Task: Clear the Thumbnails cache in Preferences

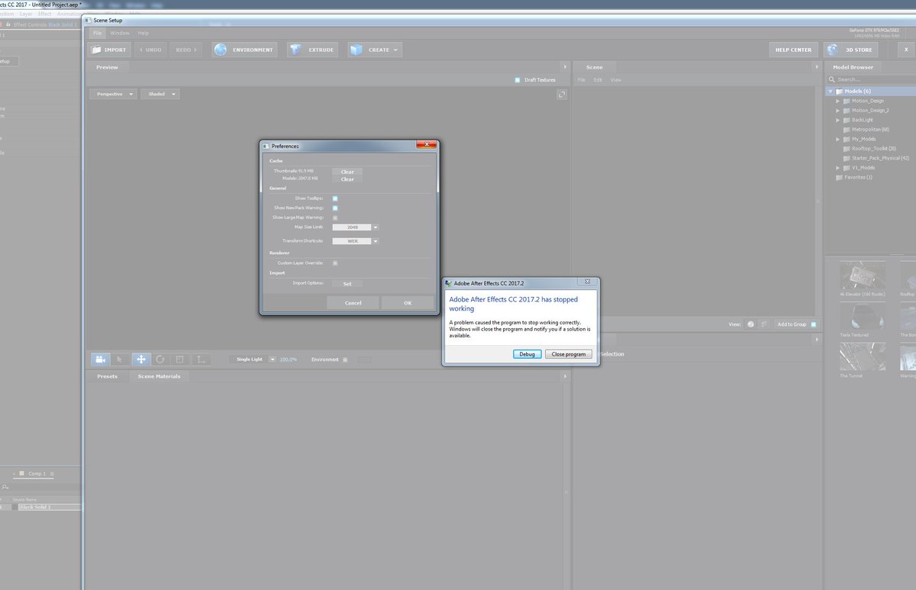Action: [x=347, y=172]
